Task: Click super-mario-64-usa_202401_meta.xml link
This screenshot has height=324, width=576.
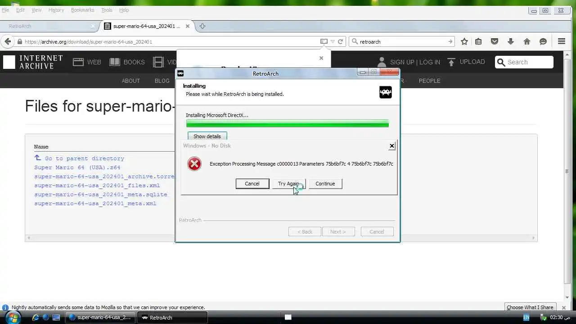Action: [95, 203]
